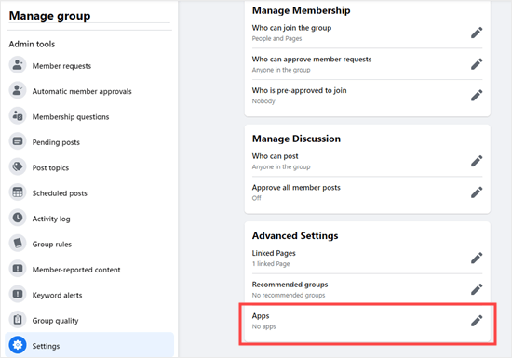Edit who can approve member requests
The width and height of the screenshot is (512, 358).
click(x=477, y=64)
